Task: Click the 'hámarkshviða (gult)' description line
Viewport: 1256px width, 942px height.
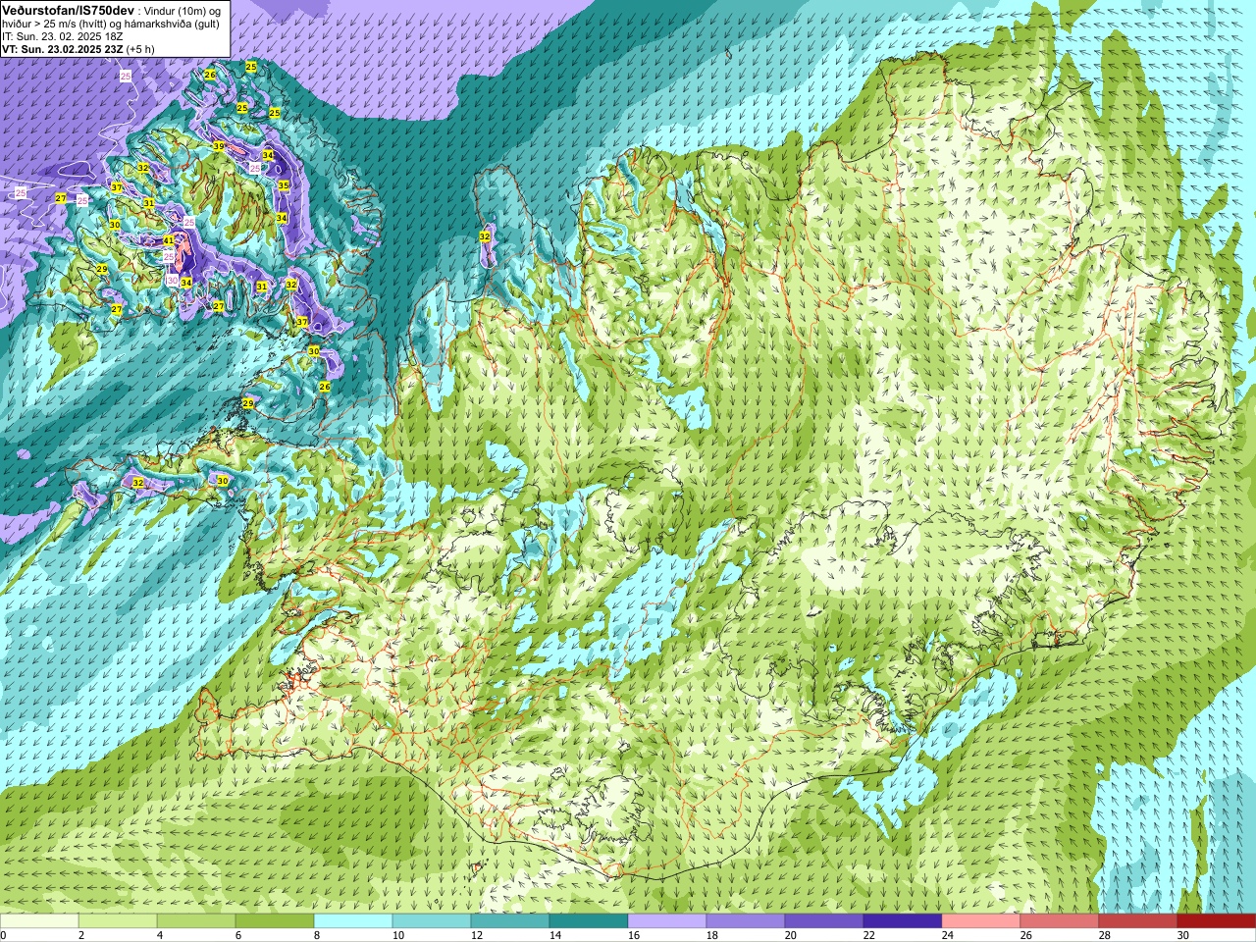Action: point(172,24)
